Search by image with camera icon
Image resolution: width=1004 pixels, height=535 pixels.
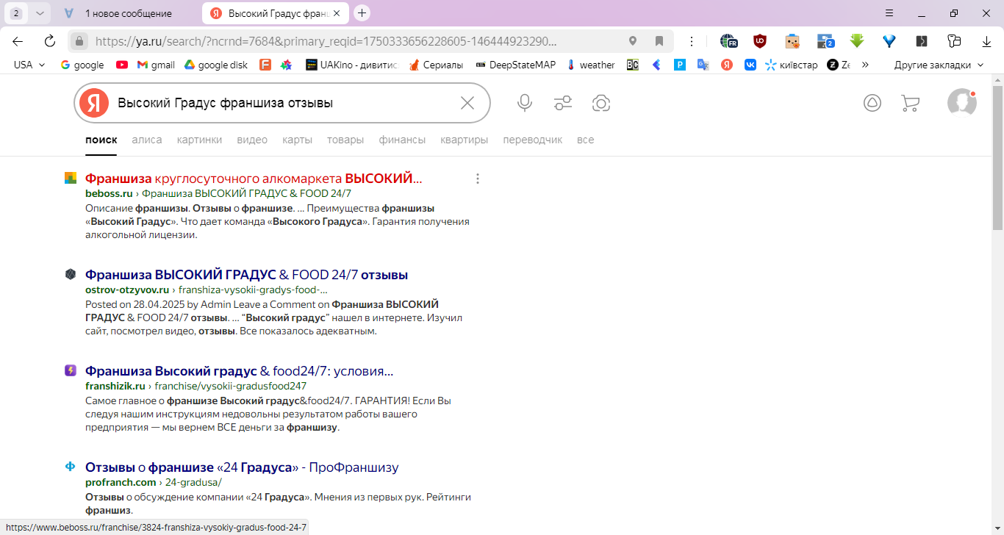click(x=601, y=103)
